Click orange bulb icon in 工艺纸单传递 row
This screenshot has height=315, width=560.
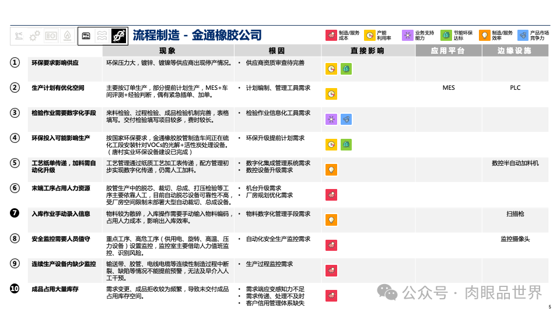coord(331,170)
